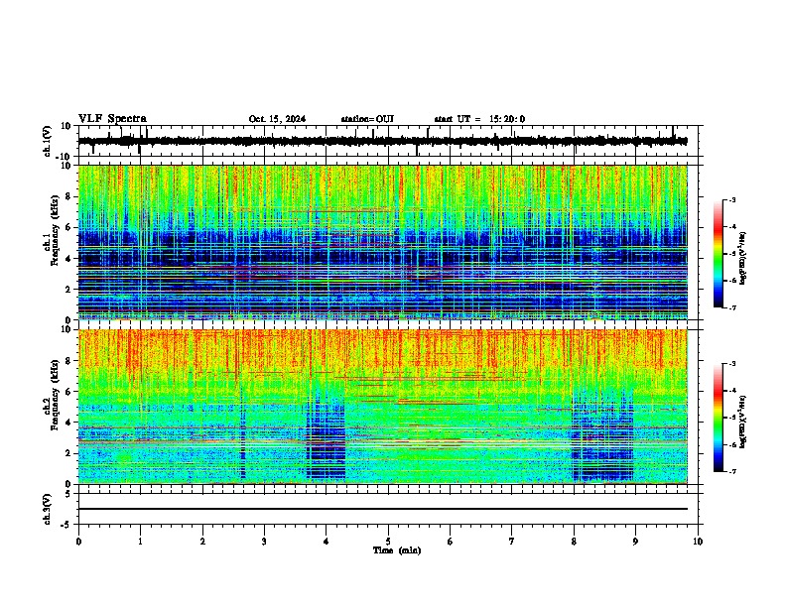Click the "4" kHz tick on ch.1 spectrogram

point(69,259)
